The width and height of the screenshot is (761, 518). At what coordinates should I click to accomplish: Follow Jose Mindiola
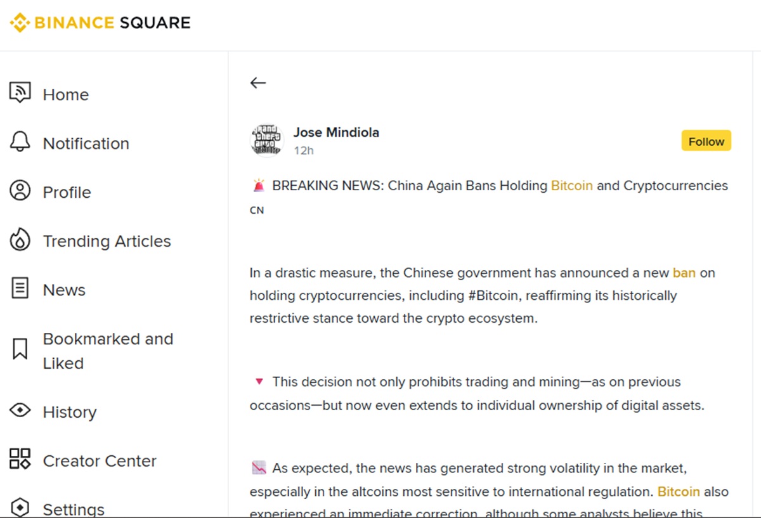[706, 141]
